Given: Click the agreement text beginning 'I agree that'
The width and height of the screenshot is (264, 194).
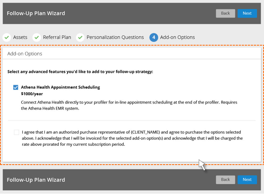Looking at the screenshot, I should click(x=132, y=138).
